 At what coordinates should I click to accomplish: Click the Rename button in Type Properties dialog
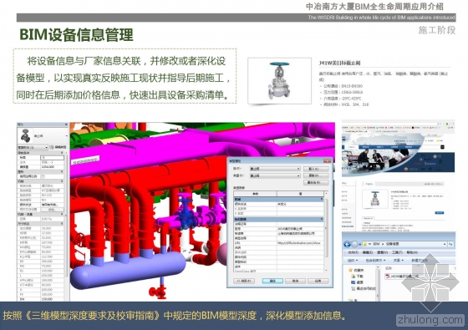[x=316, y=182]
